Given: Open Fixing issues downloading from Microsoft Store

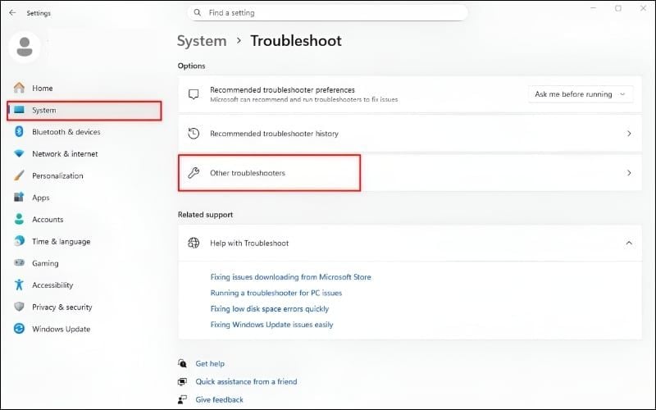Looking at the screenshot, I should pos(291,277).
